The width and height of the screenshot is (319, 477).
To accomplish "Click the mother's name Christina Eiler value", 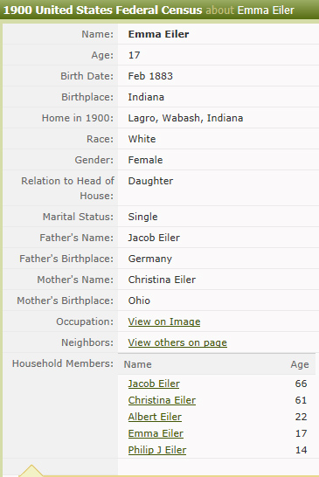I will 162,280.
